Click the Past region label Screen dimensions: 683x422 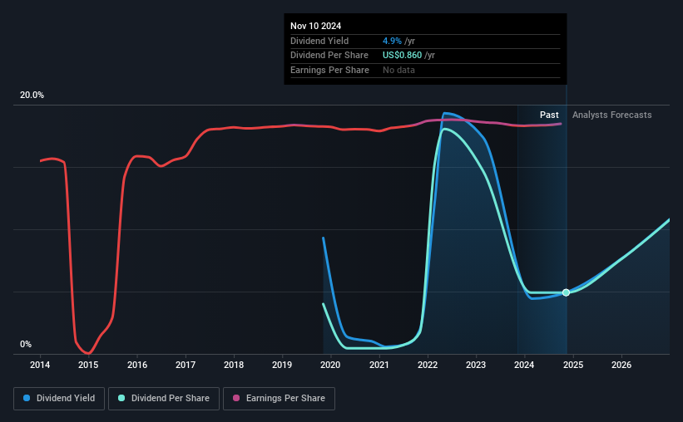(x=549, y=115)
